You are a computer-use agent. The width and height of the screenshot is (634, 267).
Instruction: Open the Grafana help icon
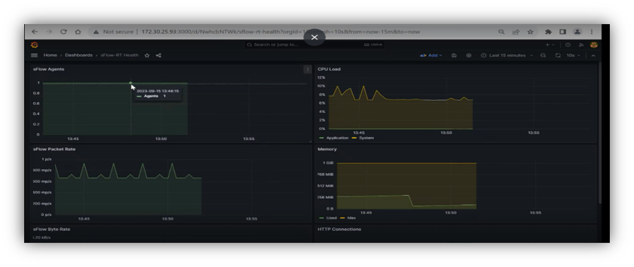pyautogui.click(x=568, y=45)
